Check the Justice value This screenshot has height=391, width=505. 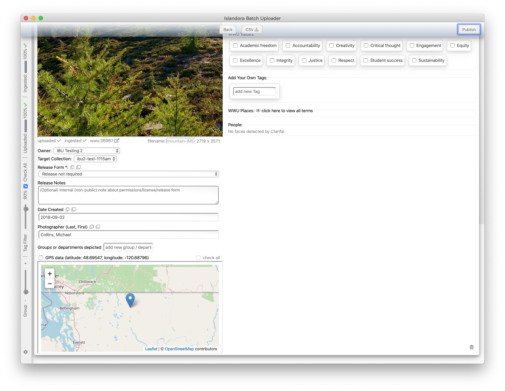tap(304, 60)
